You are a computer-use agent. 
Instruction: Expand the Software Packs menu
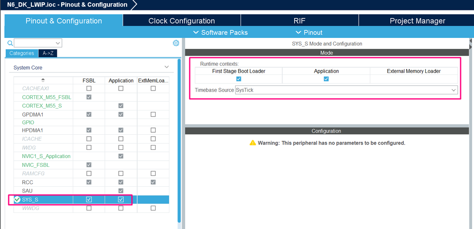pos(220,32)
